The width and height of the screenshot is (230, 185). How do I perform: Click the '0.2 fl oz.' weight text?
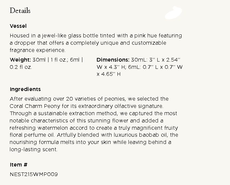pos(21,67)
